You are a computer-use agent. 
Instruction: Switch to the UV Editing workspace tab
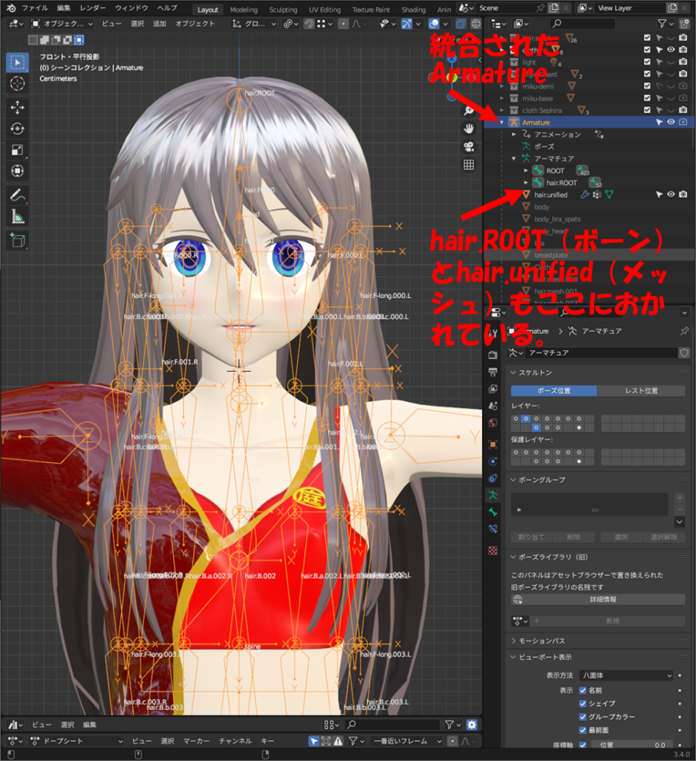tap(325, 9)
